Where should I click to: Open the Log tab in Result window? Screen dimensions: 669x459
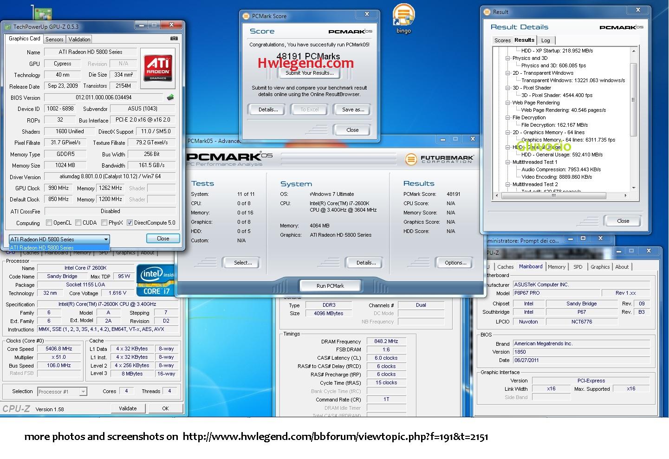(546, 40)
